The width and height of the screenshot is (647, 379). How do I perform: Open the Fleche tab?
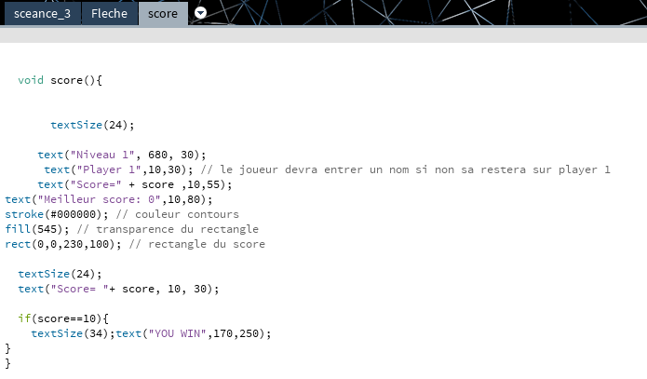(x=109, y=13)
